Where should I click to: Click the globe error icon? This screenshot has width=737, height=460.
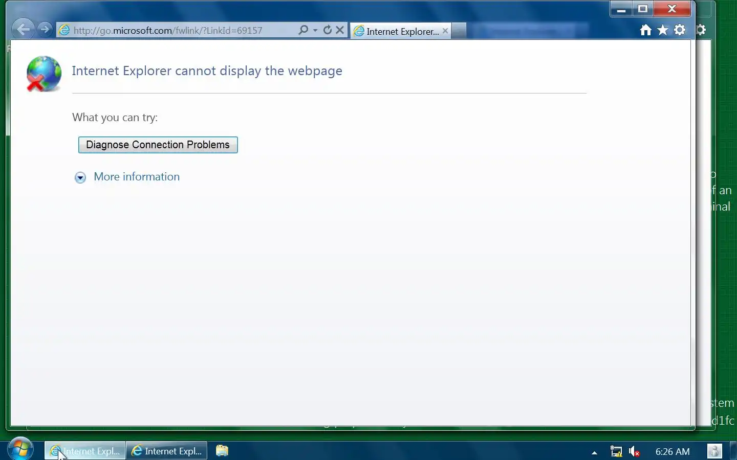pos(44,74)
